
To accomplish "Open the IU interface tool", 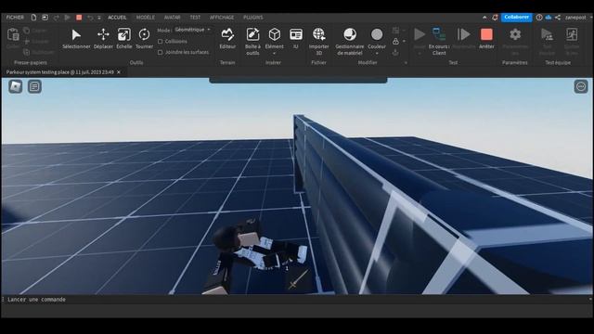I will coord(296,38).
